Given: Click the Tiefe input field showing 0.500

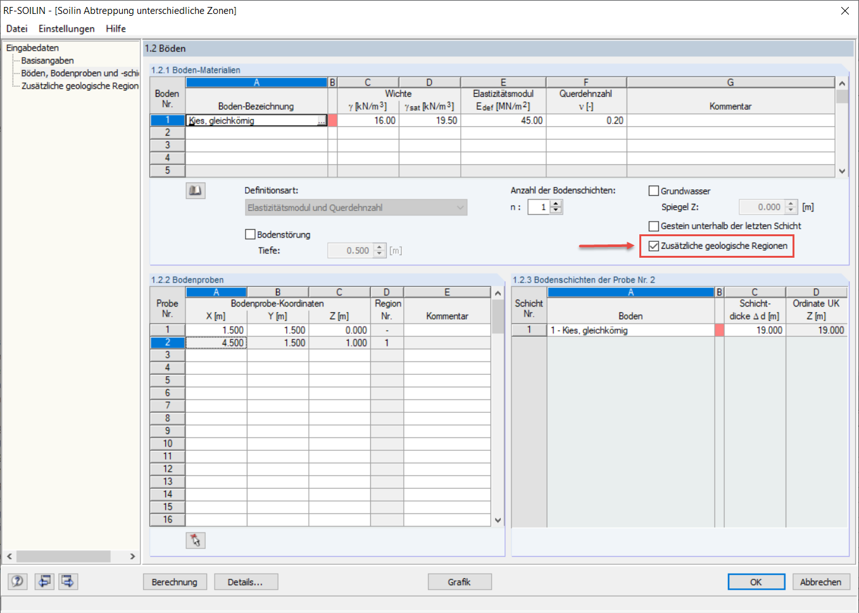Looking at the screenshot, I should 351,251.
